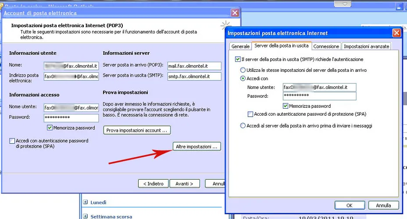
Task: Toggle Memorizza password in account wizard
Action: point(50,128)
